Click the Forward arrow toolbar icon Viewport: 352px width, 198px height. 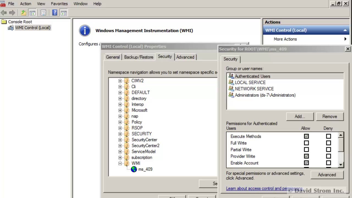12,13
